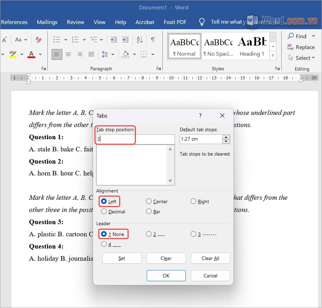This screenshot has height=308, width=322.
Task: Open the Bullets dropdown arrow
Action: point(66,40)
